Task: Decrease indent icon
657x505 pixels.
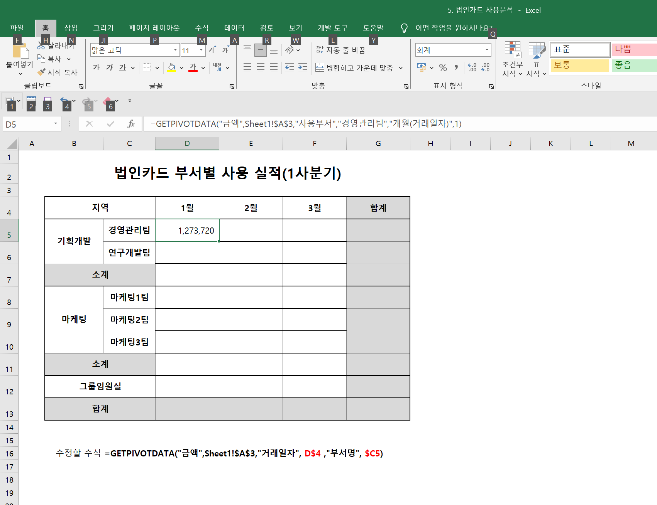Action: point(290,67)
